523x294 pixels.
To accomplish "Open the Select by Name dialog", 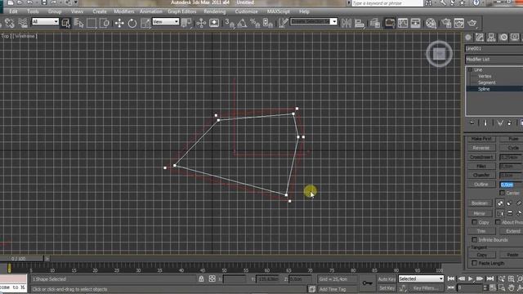I will click(x=78, y=23).
